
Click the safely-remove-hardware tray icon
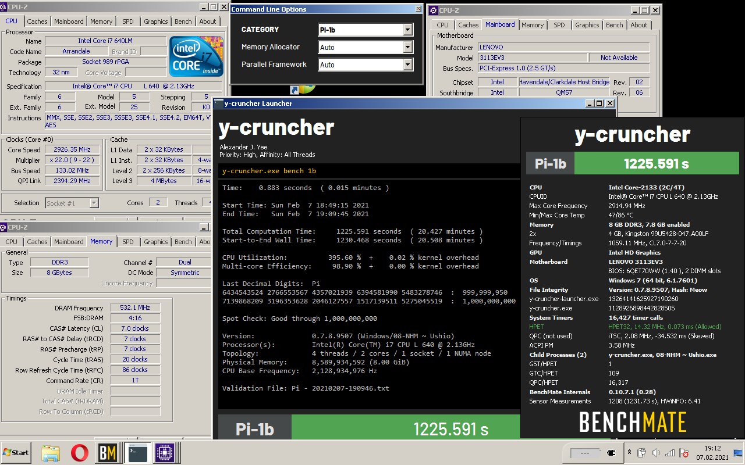[x=642, y=453]
